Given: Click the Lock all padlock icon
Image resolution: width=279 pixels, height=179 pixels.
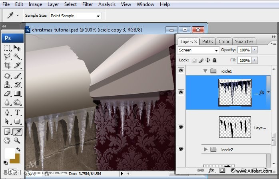Looking at the screenshot, I should pos(214,60).
